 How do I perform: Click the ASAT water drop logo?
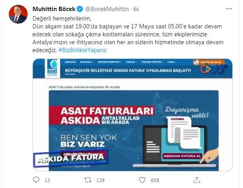tap(52, 68)
